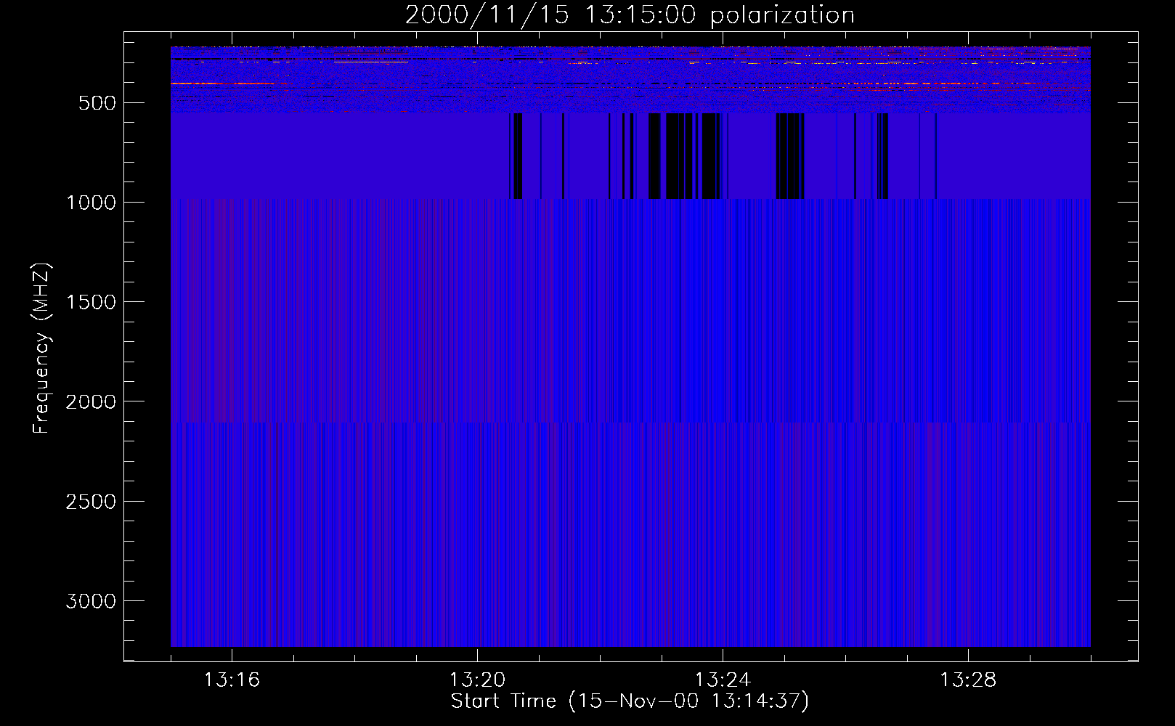The width and height of the screenshot is (1175, 726).
Task: Click the plot title '2000/11/15 13:15:00 polarization'
Action: tap(630, 15)
